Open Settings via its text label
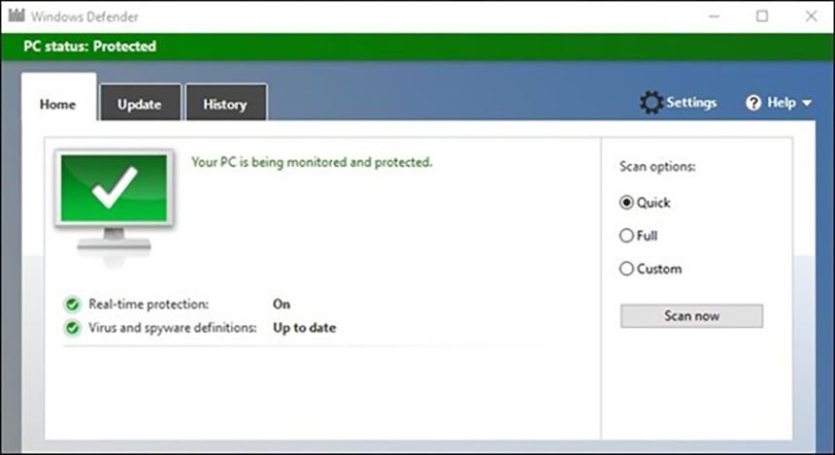Viewport: 835px width, 455px height. click(x=691, y=103)
